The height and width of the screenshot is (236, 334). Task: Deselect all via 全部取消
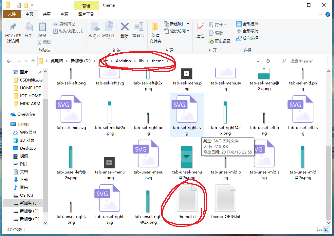[247, 31]
